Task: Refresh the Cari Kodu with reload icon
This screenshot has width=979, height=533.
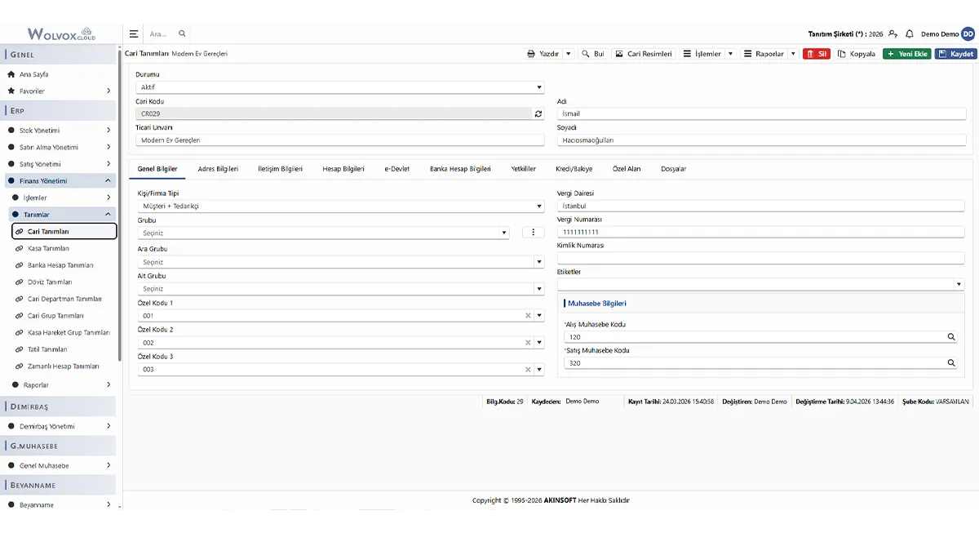Action: coord(538,114)
